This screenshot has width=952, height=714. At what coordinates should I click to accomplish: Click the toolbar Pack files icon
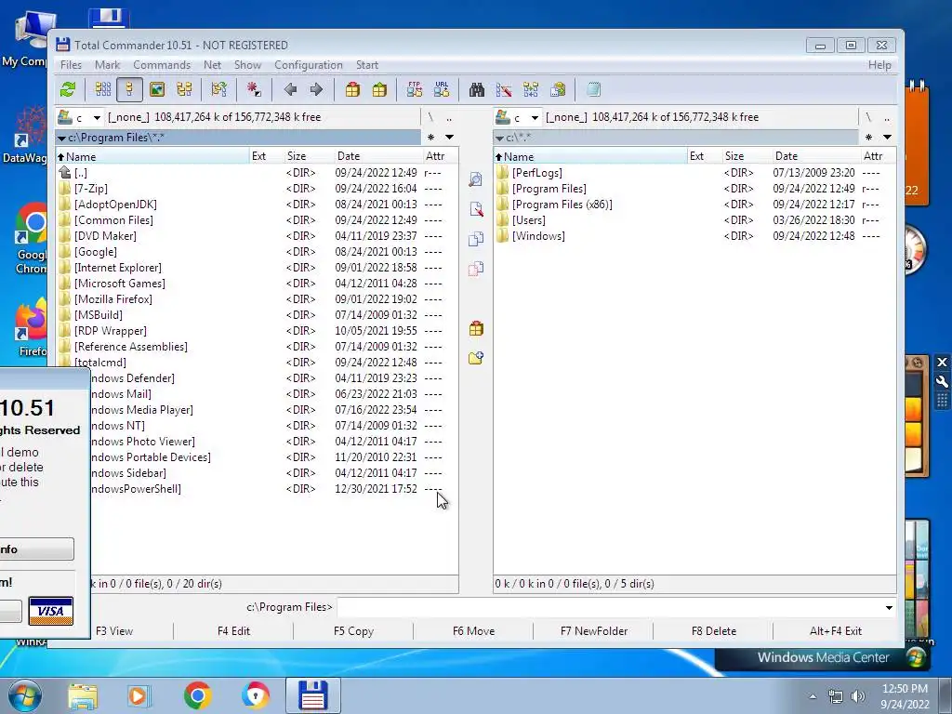pyautogui.click(x=352, y=90)
